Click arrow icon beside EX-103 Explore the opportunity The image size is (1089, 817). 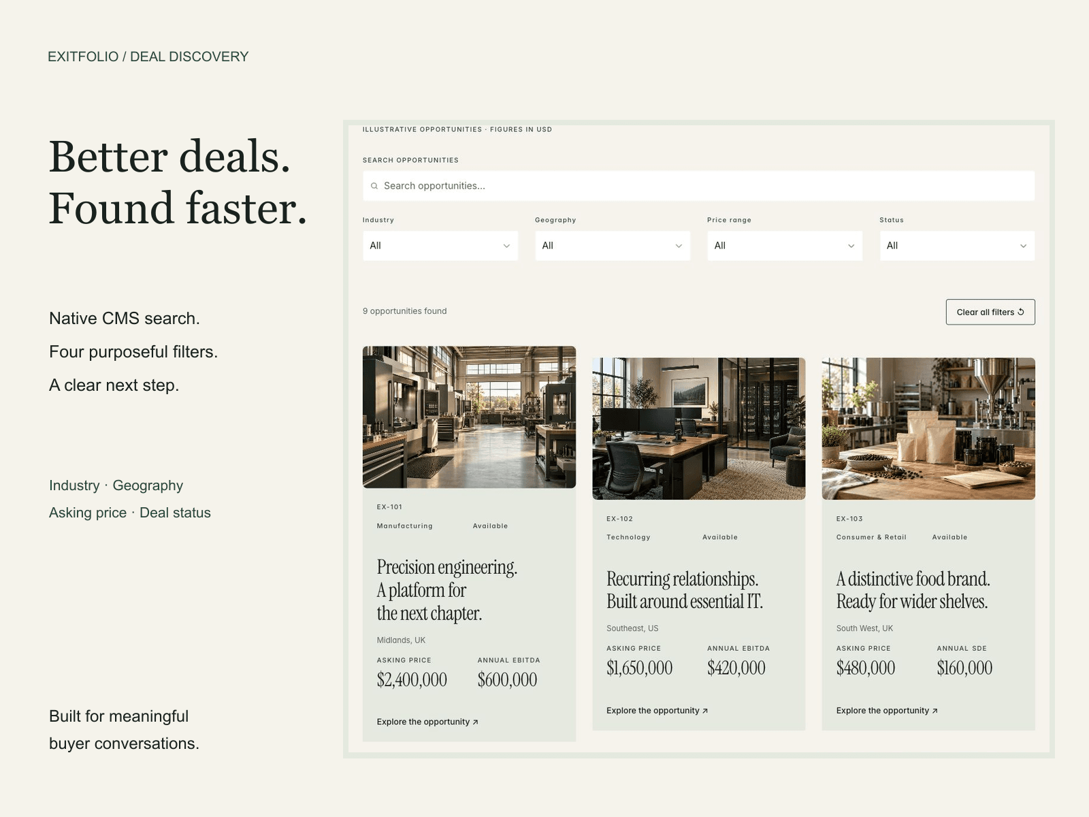934,711
